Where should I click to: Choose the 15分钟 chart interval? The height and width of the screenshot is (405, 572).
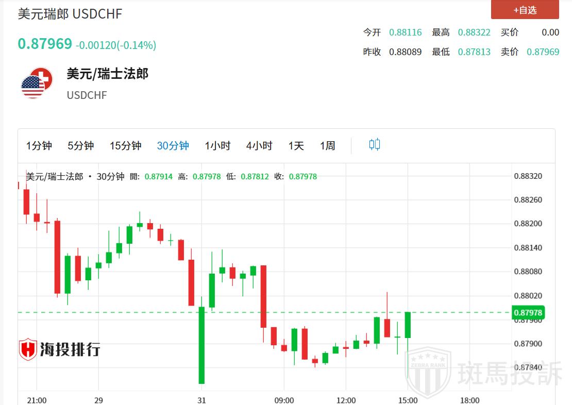click(x=125, y=146)
